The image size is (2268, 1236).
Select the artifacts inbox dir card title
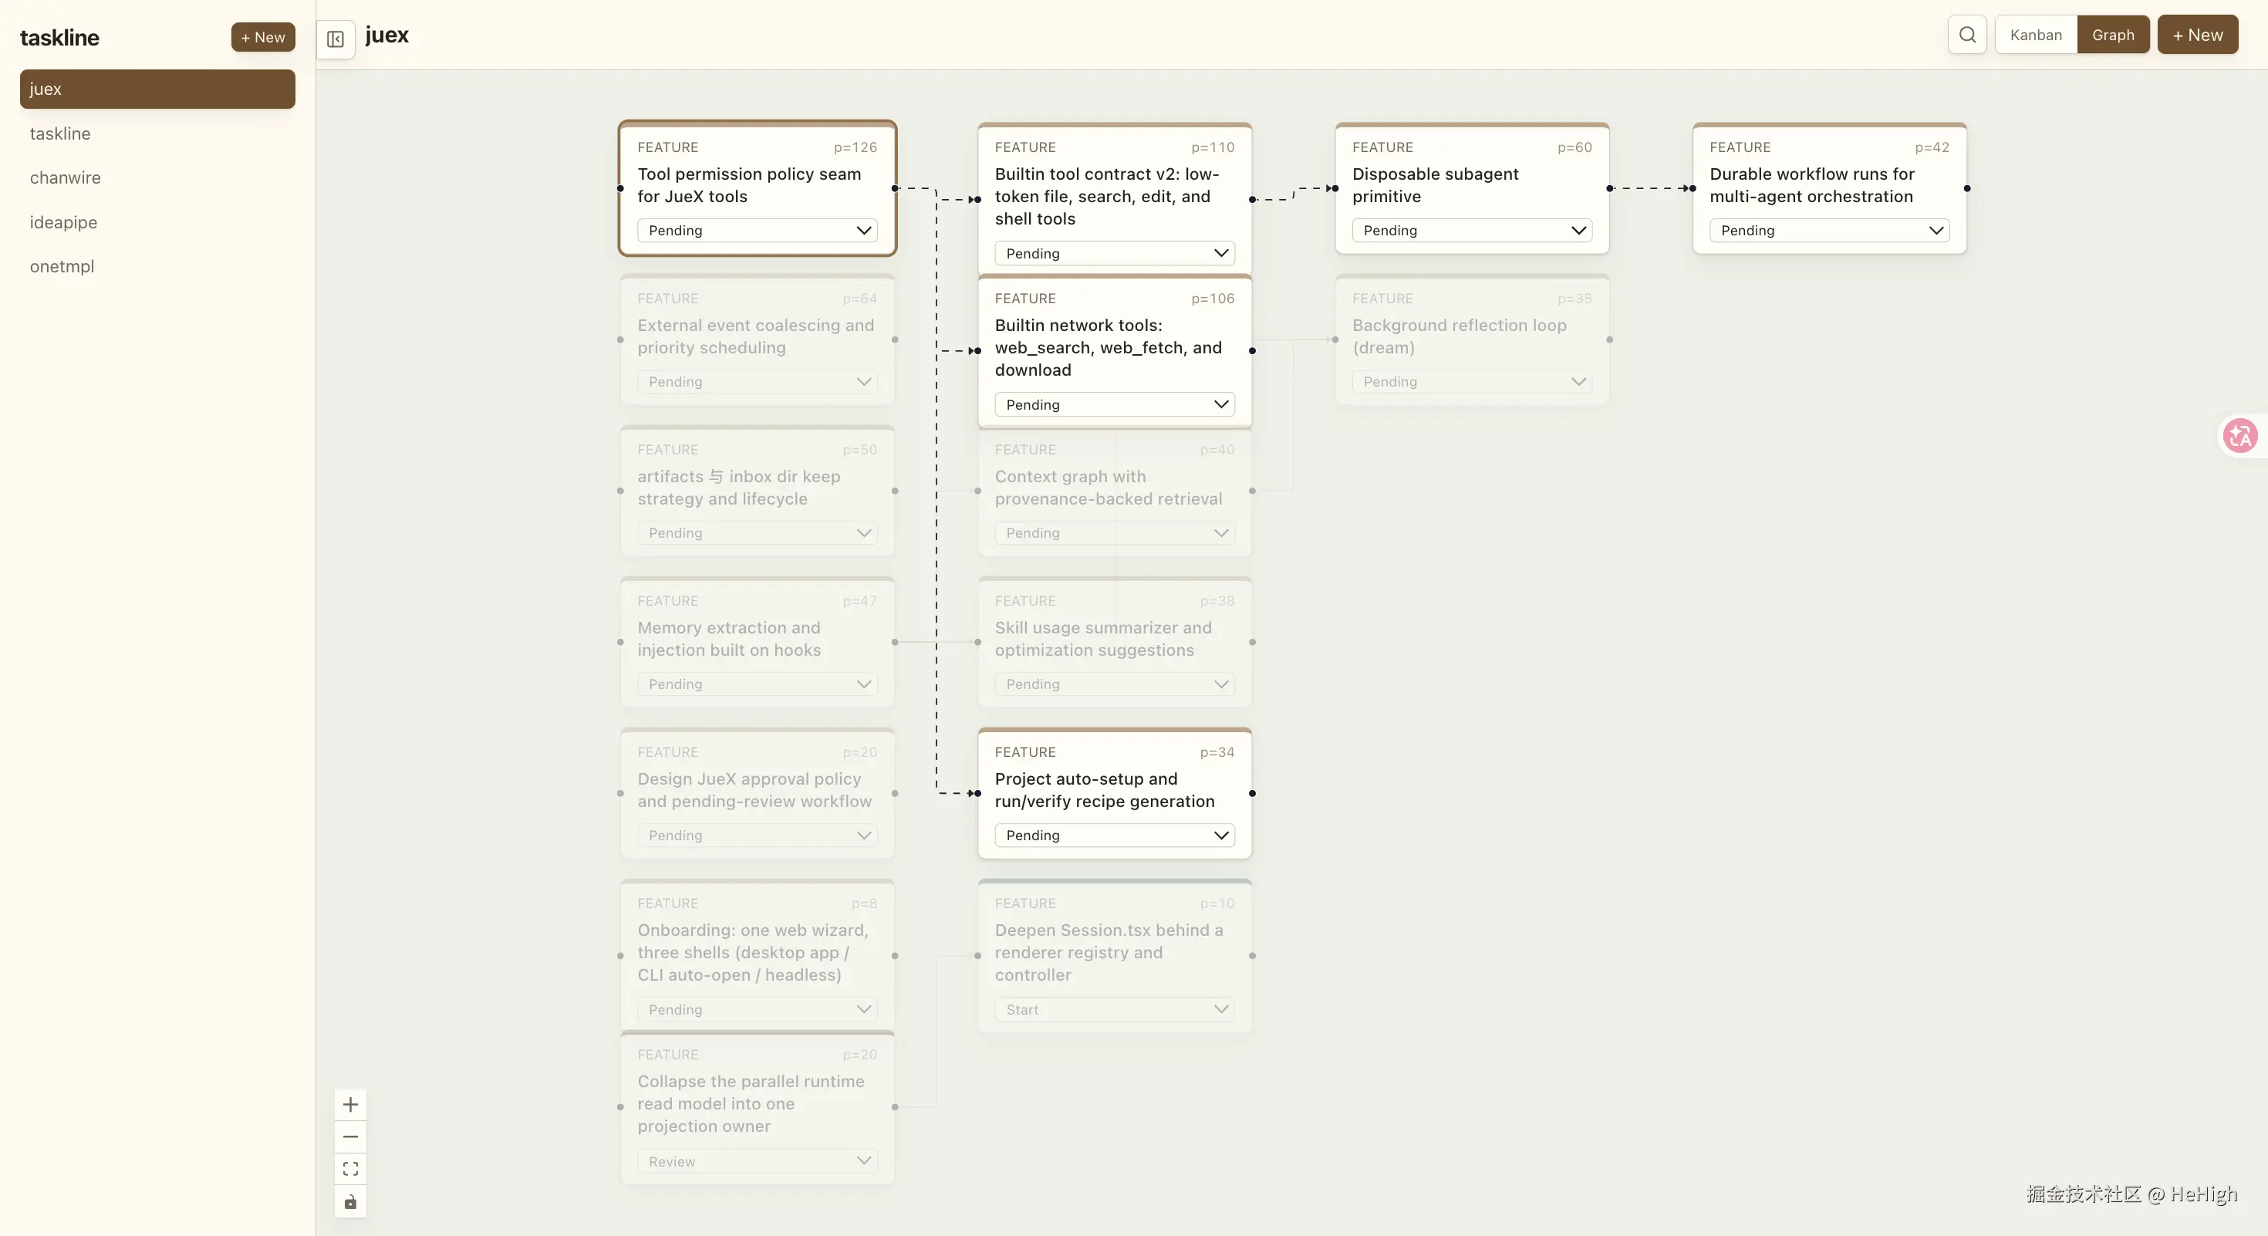739,488
